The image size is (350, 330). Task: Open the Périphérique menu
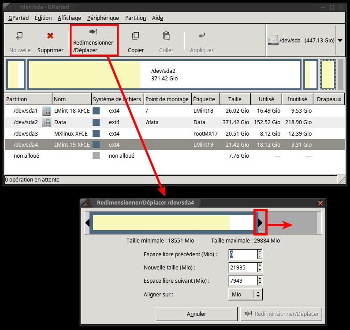[103, 18]
